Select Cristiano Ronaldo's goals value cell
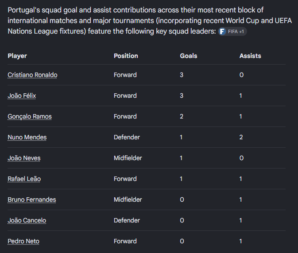 (x=182, y=75)
